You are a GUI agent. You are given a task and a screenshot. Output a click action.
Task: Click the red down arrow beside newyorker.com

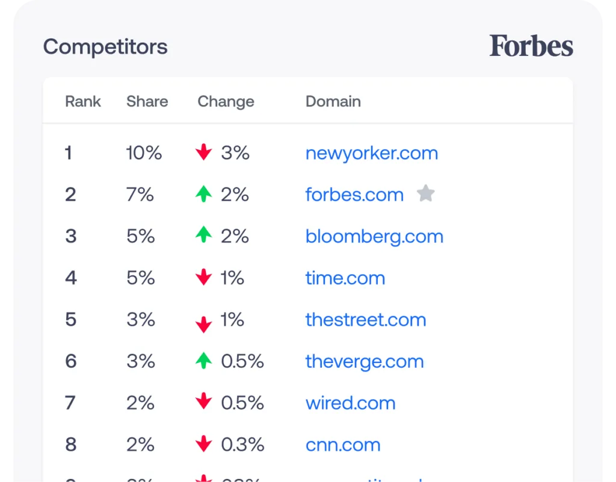tap(205, 153)
